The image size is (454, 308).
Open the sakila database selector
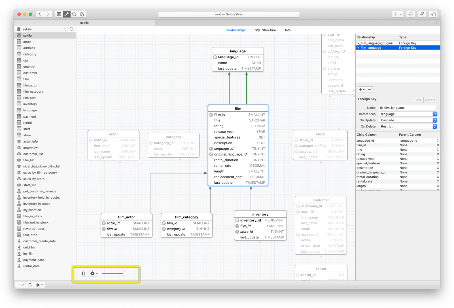click(42, 29)
